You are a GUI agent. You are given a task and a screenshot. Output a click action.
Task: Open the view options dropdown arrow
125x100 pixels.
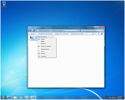coord(95,34)
